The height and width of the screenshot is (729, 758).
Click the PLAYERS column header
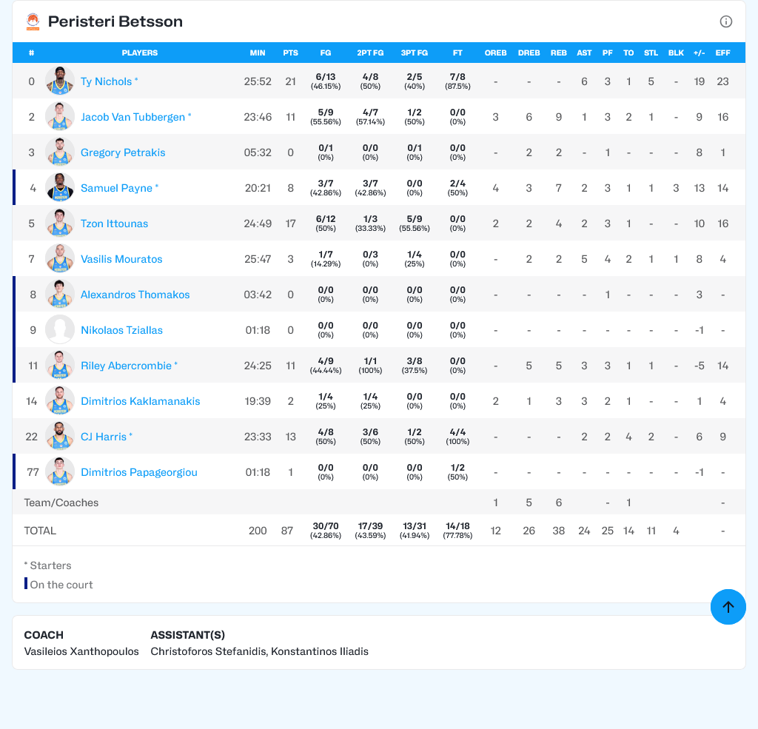(139, 53)
